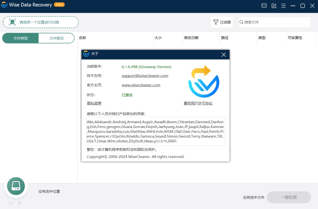Click the feedback chat icon in title bar
Image resolution: width=318 pixels, height=209 pixels.
(264, 6)
